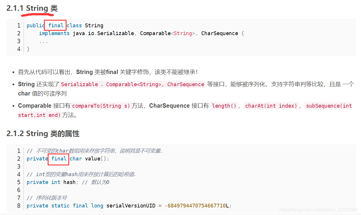Click the red-boxed final keyword in class declaration
The height and width of the screenshot is (215, 361).
56,25
